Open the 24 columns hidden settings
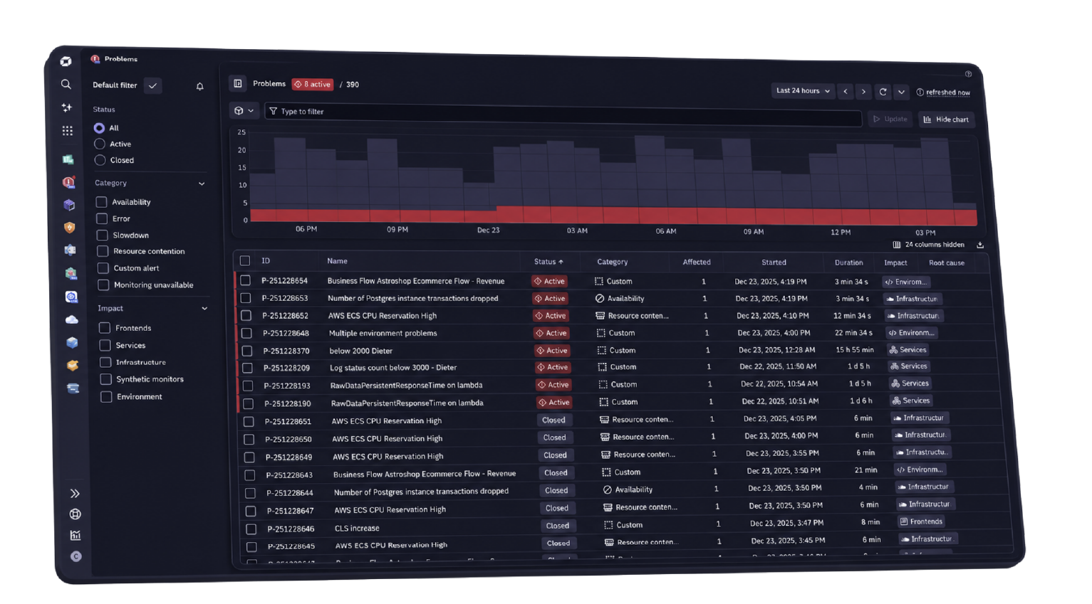Screen dimensions: 1092x604 pyautogui.click(x=929, y=245)
